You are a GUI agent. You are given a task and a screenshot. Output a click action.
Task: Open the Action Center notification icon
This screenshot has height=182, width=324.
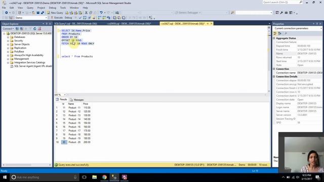pos(318,177)
